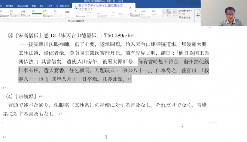The height and width of the screenshot is (142, 247).
Task: Click the highlighted text 其年八月十一日卒焉
Action: click(x=74, y=79)
